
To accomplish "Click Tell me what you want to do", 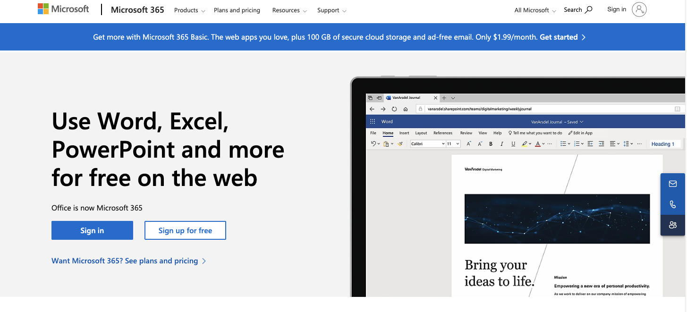I will [535, 133].
